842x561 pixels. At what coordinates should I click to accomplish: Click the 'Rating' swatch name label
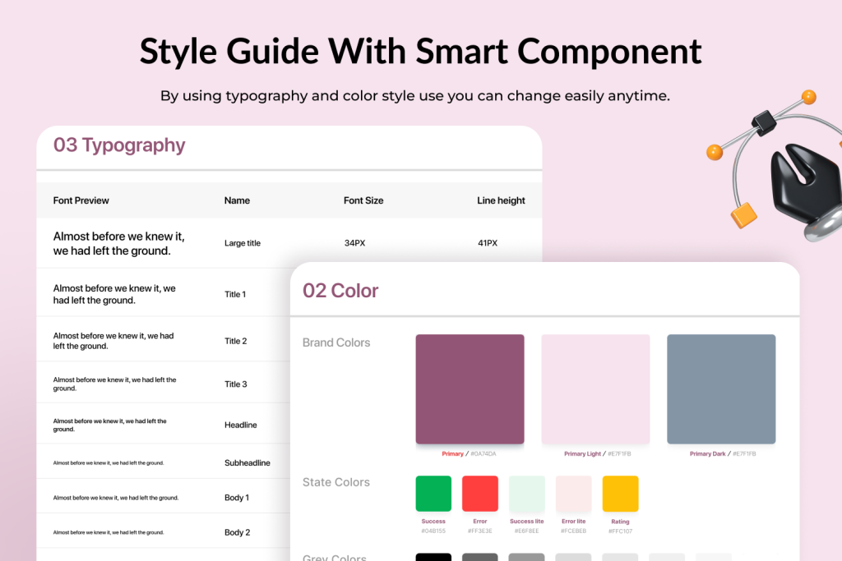point(620,522)
